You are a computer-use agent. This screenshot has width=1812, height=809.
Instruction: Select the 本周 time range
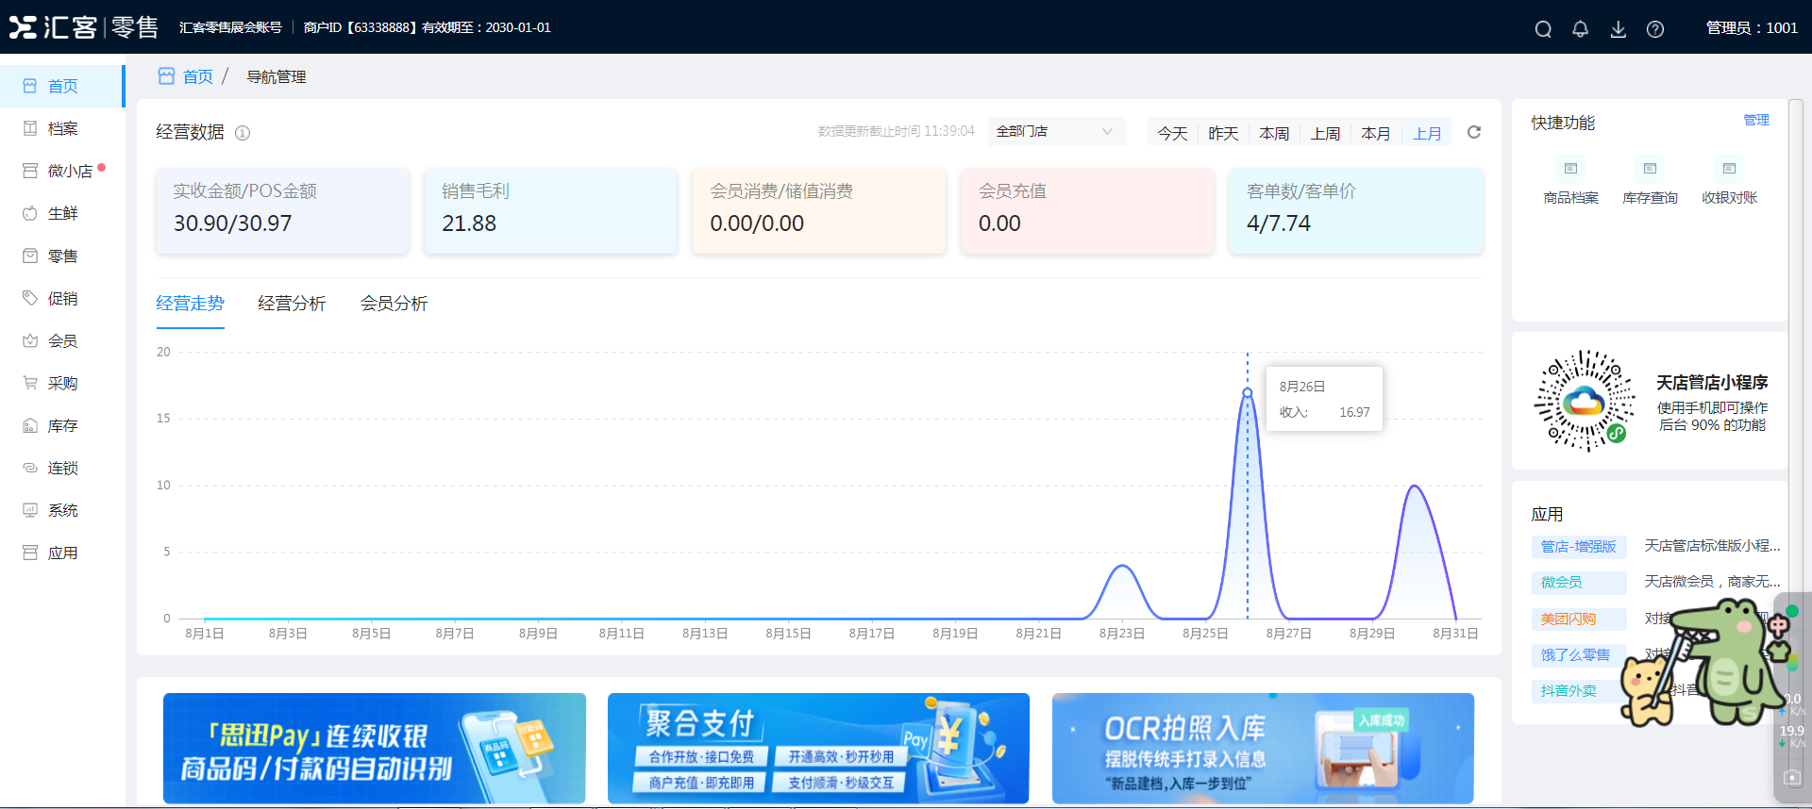click(1274, 133)
